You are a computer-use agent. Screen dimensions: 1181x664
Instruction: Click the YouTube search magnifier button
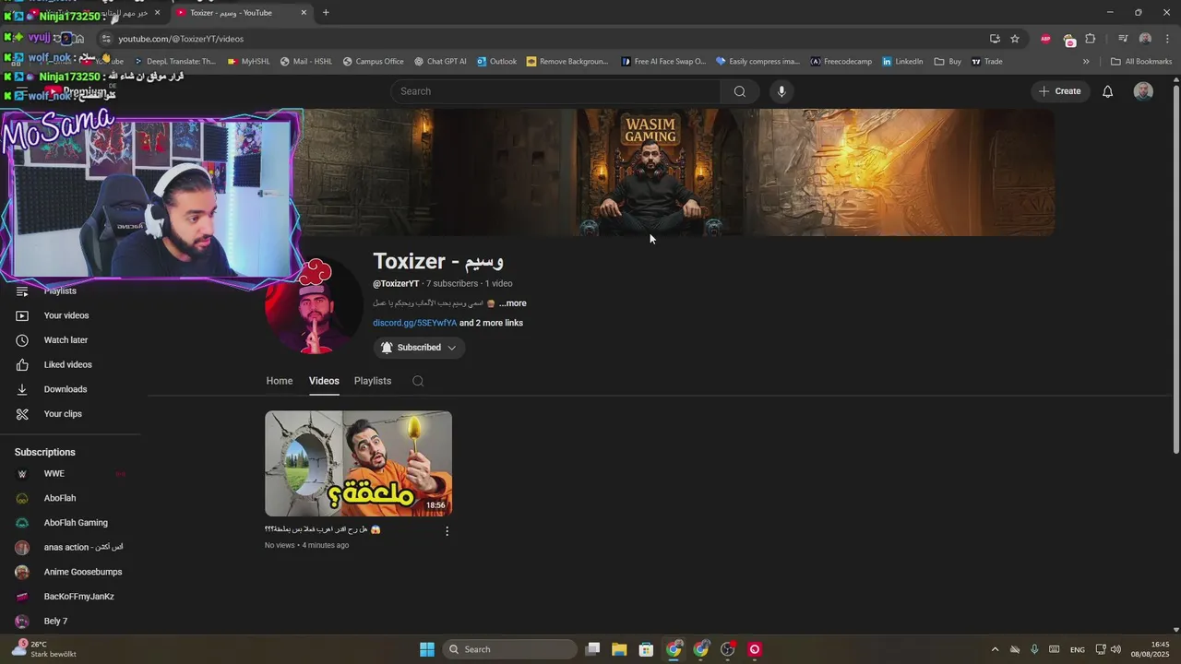click(739, 91)
